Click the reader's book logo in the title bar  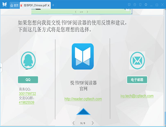[x=5, y=5]
